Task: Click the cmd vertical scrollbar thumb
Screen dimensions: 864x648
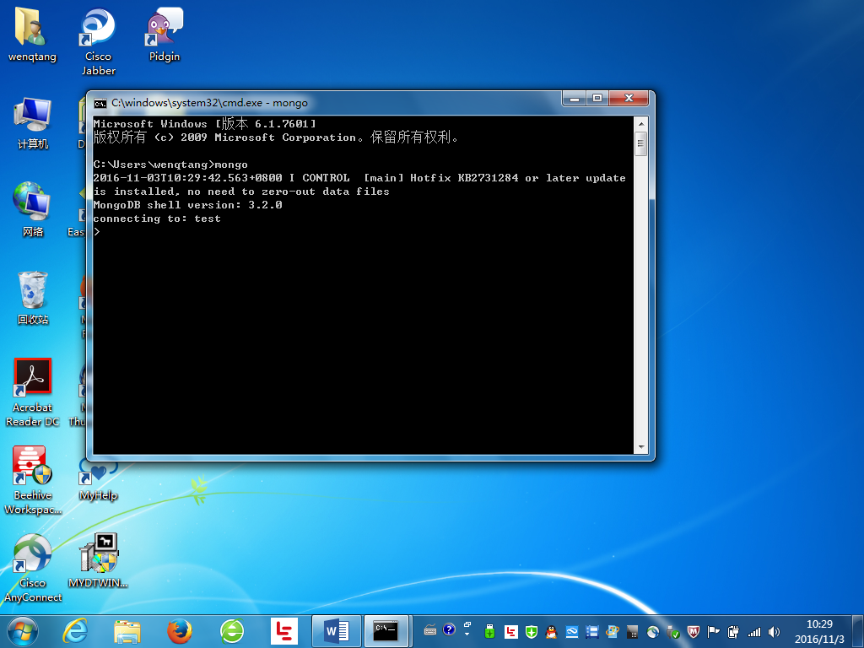Action: click(x=641, y=143)
